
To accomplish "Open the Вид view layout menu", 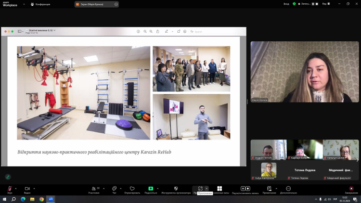I will click(326, 4).
